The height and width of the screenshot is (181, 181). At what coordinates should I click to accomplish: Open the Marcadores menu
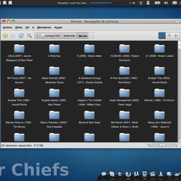pyautogui.click(x=44, y=28)
